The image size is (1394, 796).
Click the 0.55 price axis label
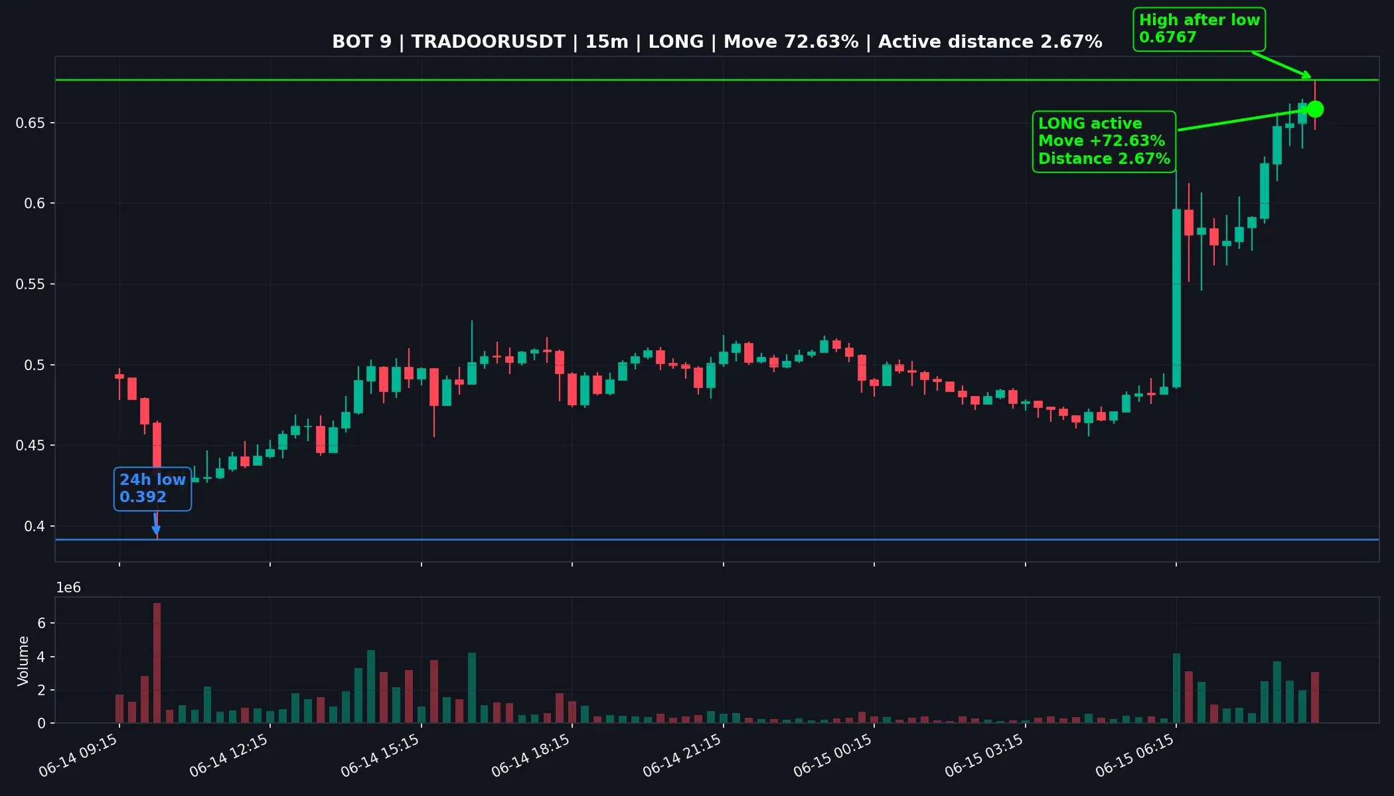31,285
